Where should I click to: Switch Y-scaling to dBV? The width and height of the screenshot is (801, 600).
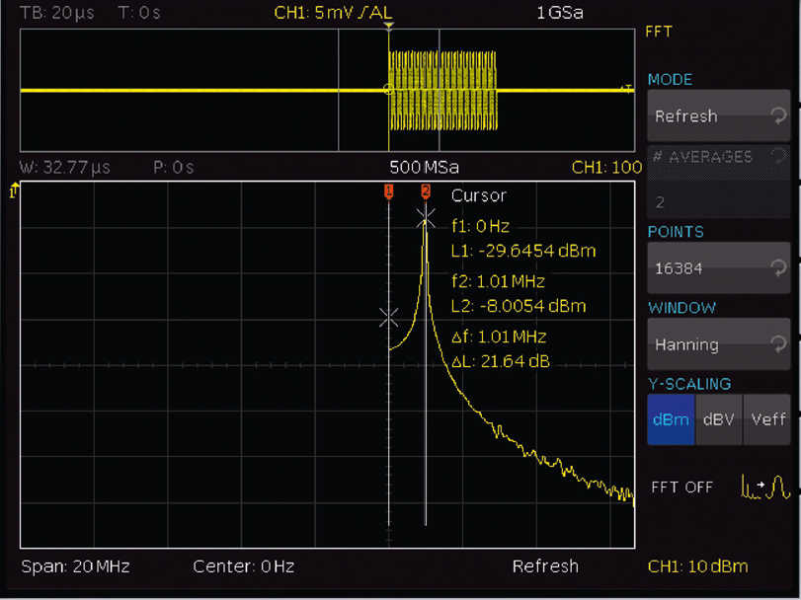coord(718,419)
